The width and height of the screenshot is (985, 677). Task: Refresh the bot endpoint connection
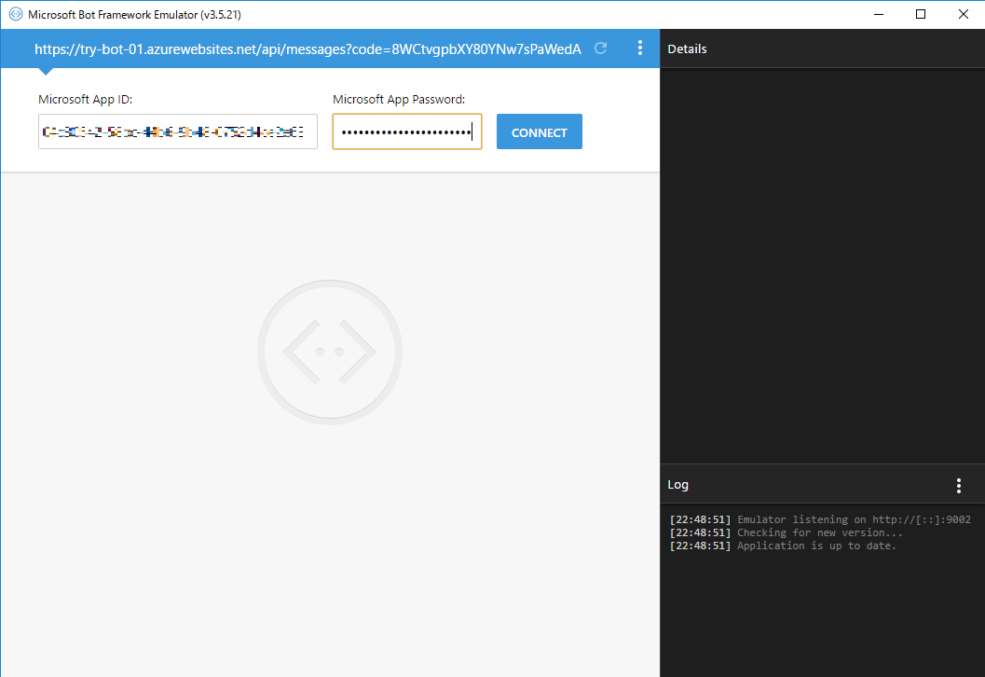click(599, 48)
